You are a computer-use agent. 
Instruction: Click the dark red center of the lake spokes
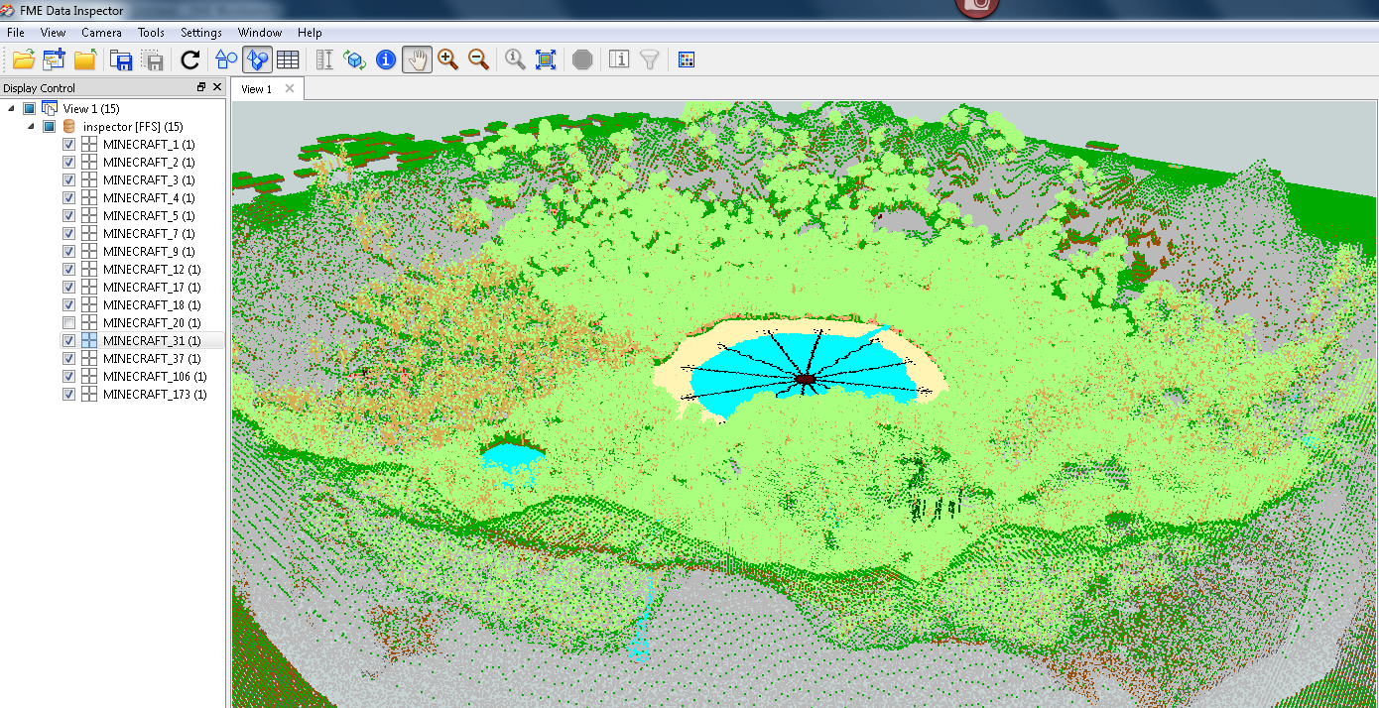click(806, 379)
